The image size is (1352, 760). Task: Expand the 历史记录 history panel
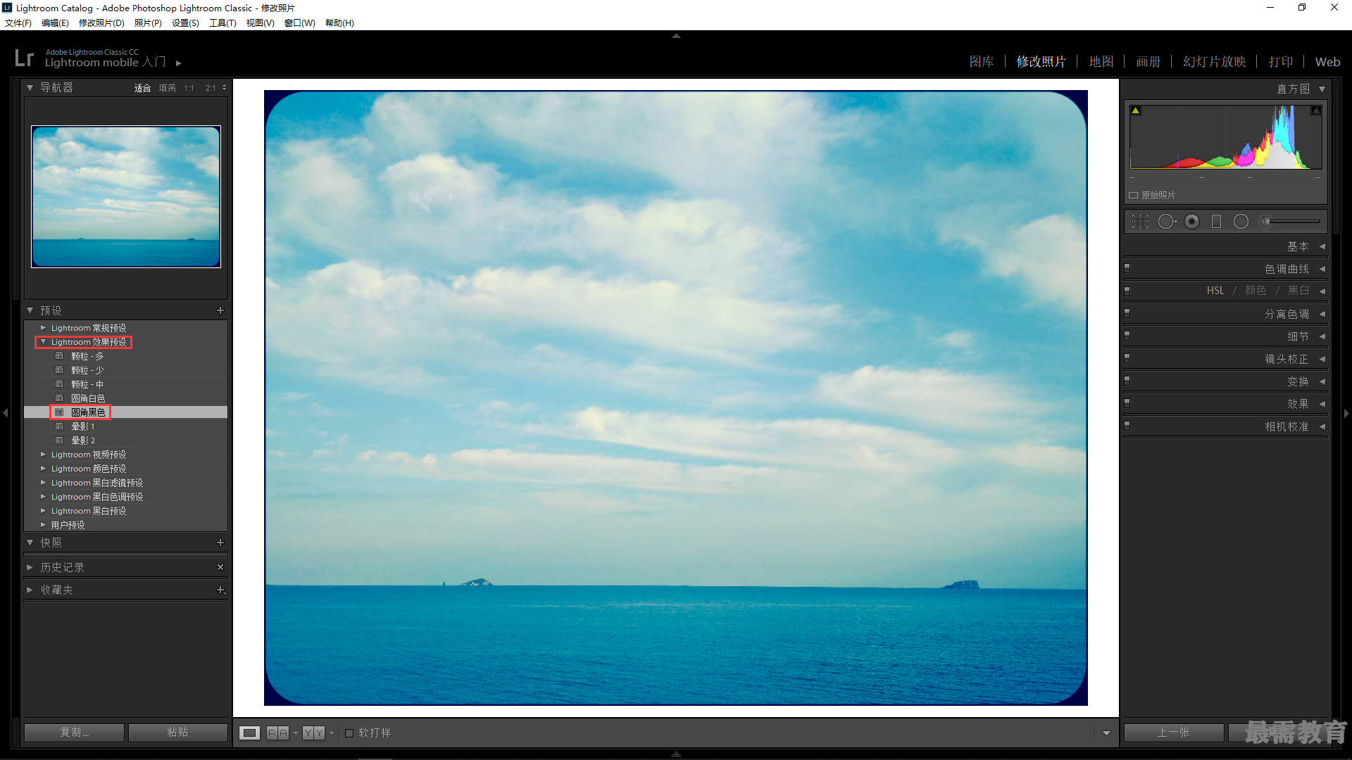[30, 567]
